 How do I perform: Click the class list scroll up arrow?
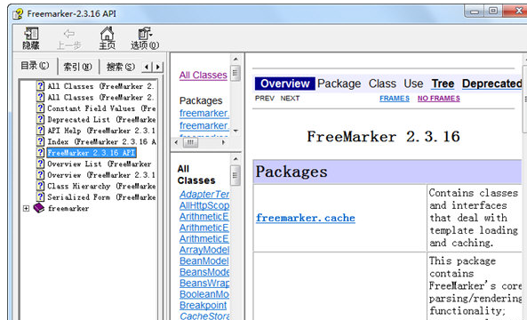point(236,159)
